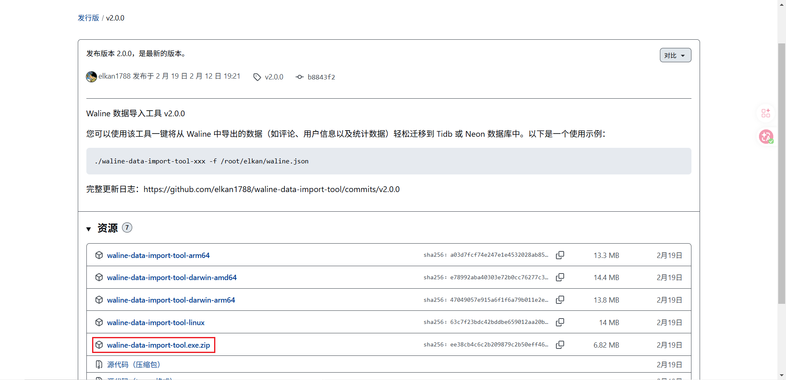Screen dimensions: 786x380
Task: Download waline-data-import-tool-darwin-amd64
Action: 172,277
